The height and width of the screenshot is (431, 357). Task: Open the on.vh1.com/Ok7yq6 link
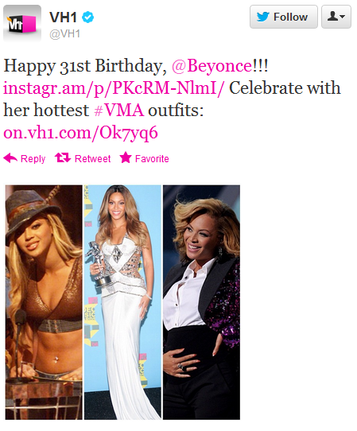pos(80,133)
